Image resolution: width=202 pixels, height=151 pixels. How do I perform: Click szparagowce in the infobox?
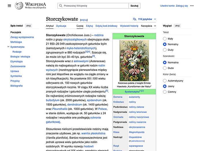point(136,146)
